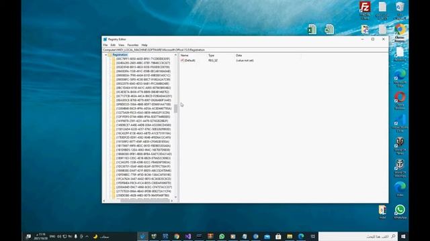Open the Favorites menu in Registry Editor
The height and width of the screenshot is (241, 430).
click(x=133, y=45)
